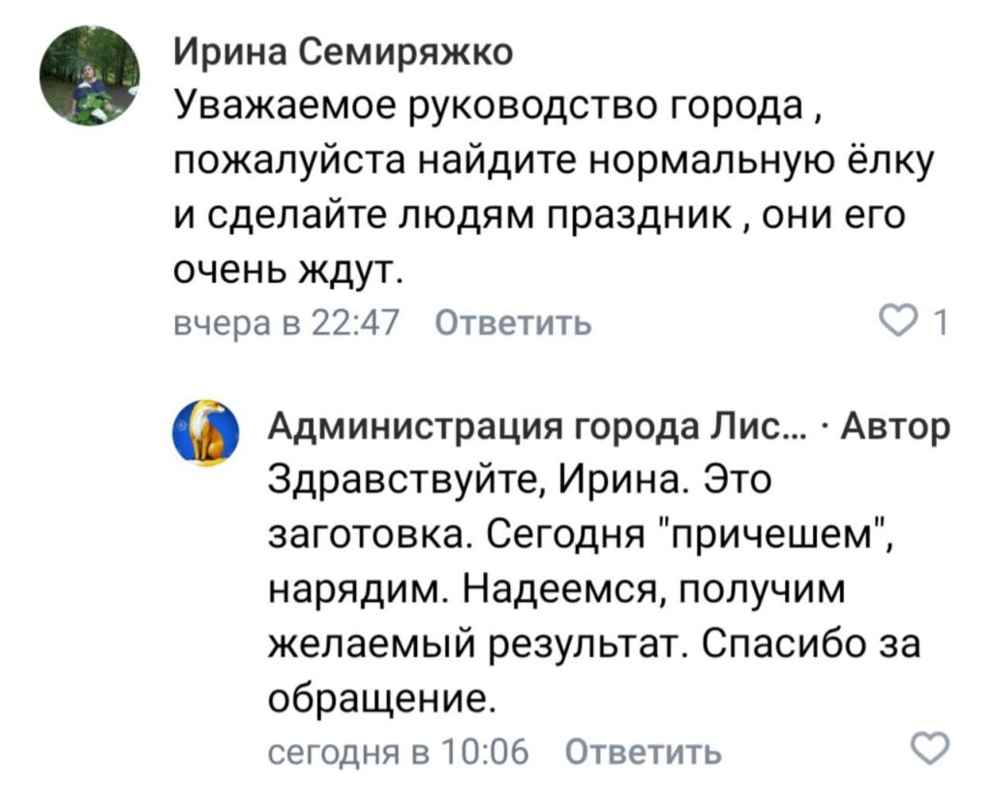This screenshot has width=991, height=811.
Task: Open the fox avatar of Администрация города
Action: [x=207, y=434]
